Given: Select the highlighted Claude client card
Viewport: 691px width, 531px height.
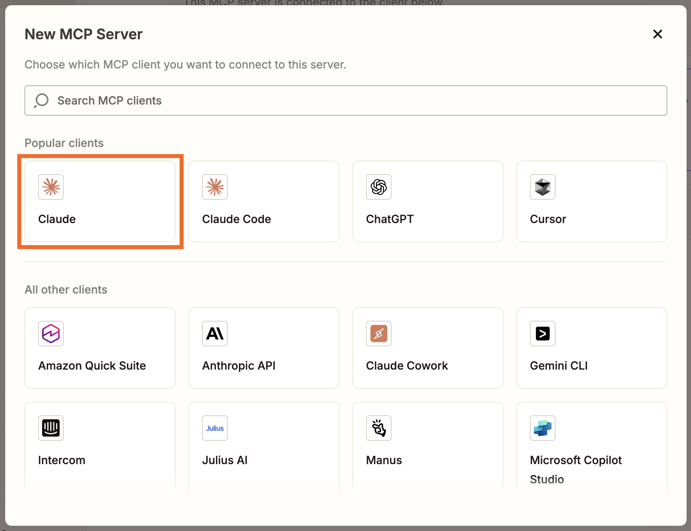Looking at the screenshot, I should tap(100, 201).
